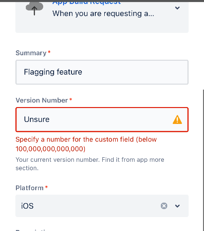The height and width of the screenshot is (231, 204).
Task: Select the iOS value in Platform
Action: pos(27,206)
